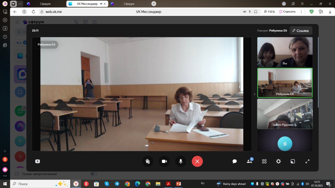Click the 'Ссылка' button
This screenshot has width=335, height=188.
click(x=301, y=31)
